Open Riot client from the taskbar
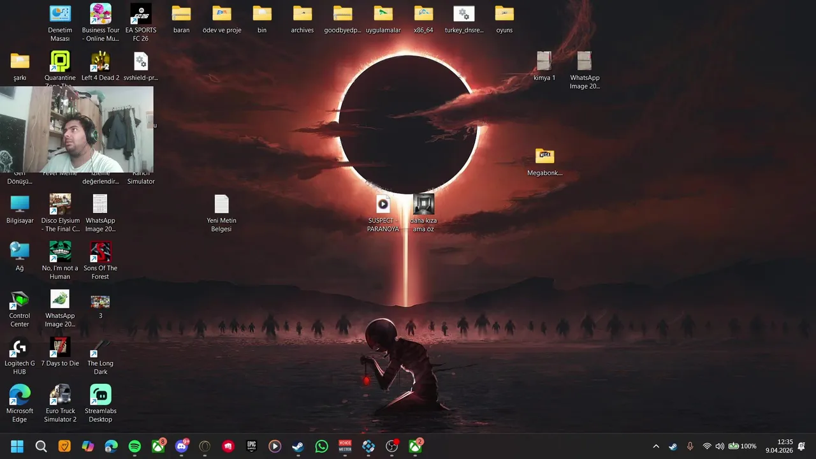The height and width of the screenshot is (459, 816). tap(228, 446)
